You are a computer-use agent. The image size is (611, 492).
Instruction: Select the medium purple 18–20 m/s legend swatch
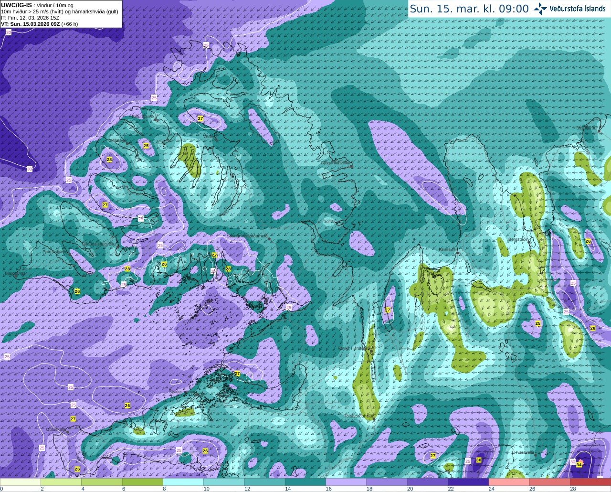point(387,482)
